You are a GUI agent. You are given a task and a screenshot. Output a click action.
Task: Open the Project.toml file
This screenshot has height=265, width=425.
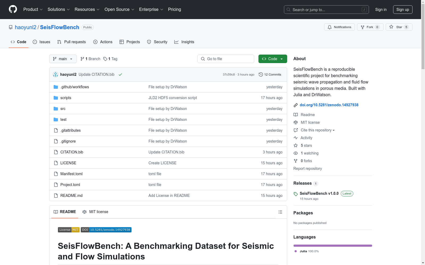pos(70,185)
